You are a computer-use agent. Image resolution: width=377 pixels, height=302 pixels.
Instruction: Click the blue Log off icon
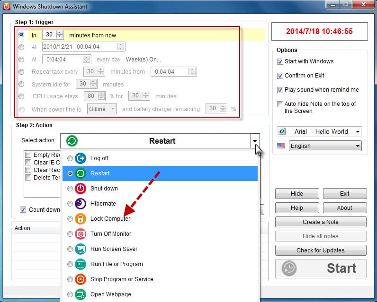(81, 158)
